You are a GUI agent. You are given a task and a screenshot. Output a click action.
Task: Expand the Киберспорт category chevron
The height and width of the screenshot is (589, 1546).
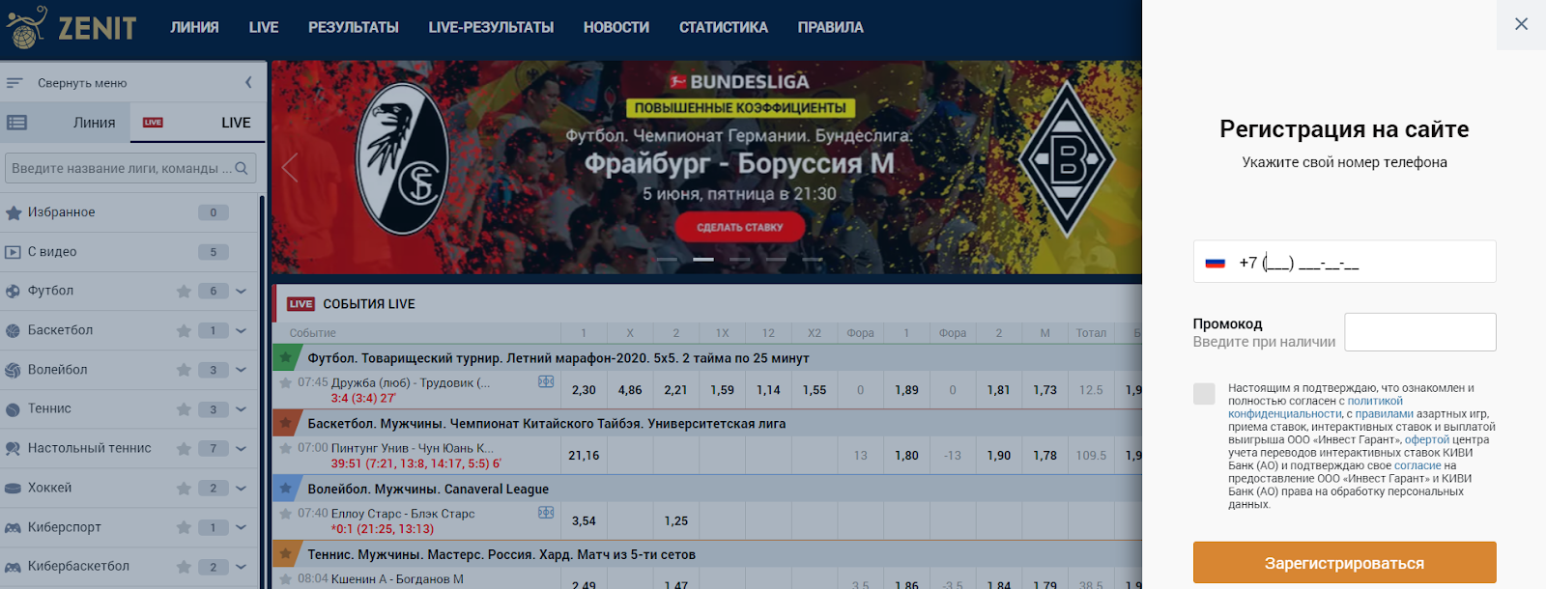[241, 527]
